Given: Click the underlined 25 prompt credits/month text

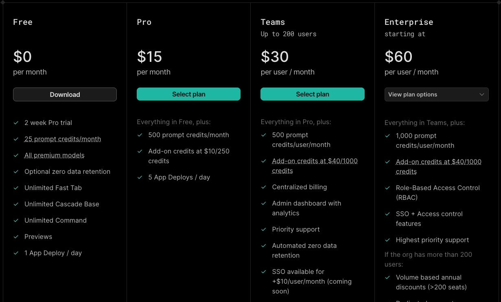Looking at the screenshot, I should (x=63, y=139).
